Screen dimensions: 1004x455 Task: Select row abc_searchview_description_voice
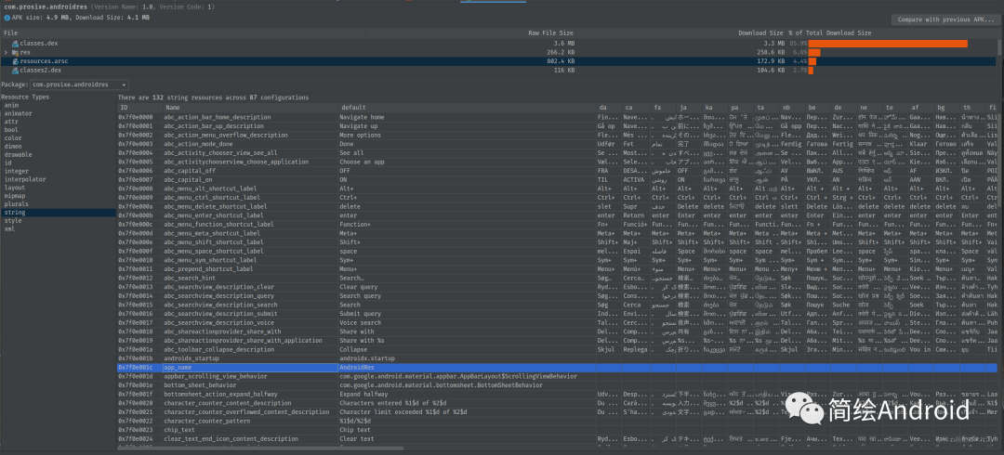pyautogui.click(x=557, y=322)
